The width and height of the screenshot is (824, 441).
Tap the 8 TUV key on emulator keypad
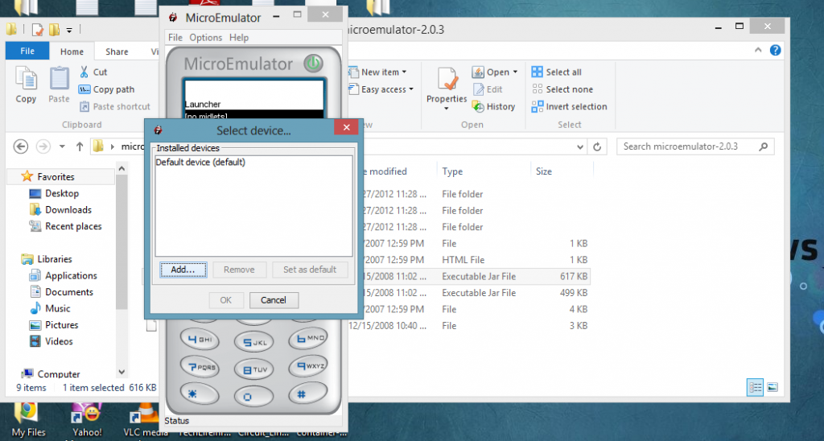pos(254,370)
